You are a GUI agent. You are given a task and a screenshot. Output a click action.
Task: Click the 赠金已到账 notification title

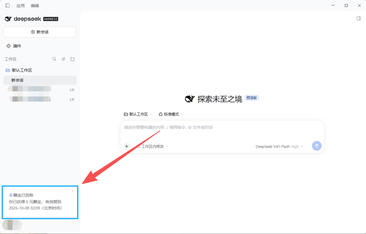pos(23,195)
